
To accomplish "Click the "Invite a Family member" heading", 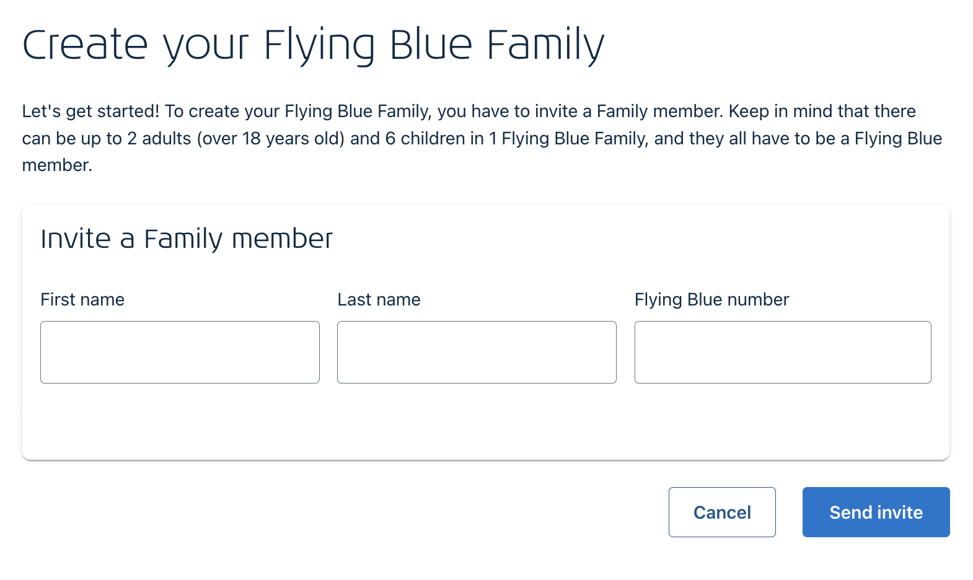I will [x=187, y=239].
